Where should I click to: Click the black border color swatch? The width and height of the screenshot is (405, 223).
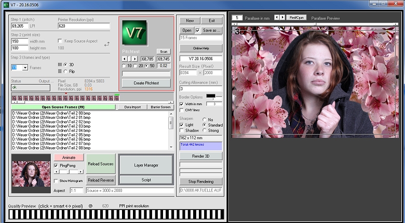pyautogui.click(x=211, y=96)
